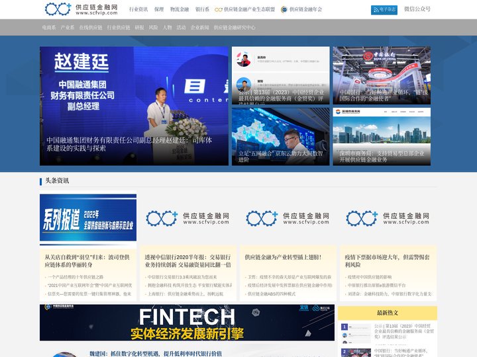Click logo placeholder above 透视中信银行 article

point(187,218)
